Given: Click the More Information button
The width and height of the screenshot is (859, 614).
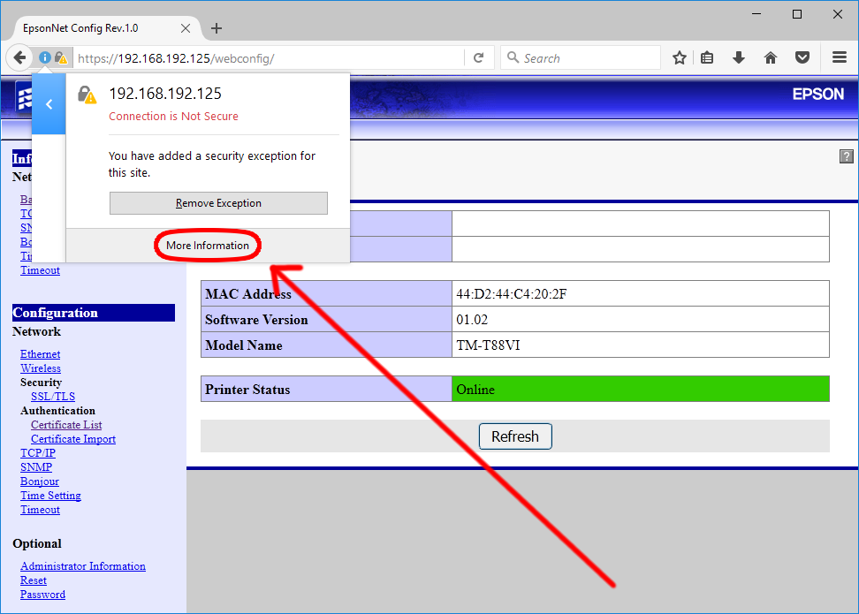Looking at the screenshot, I should click(x=208, y=246).
